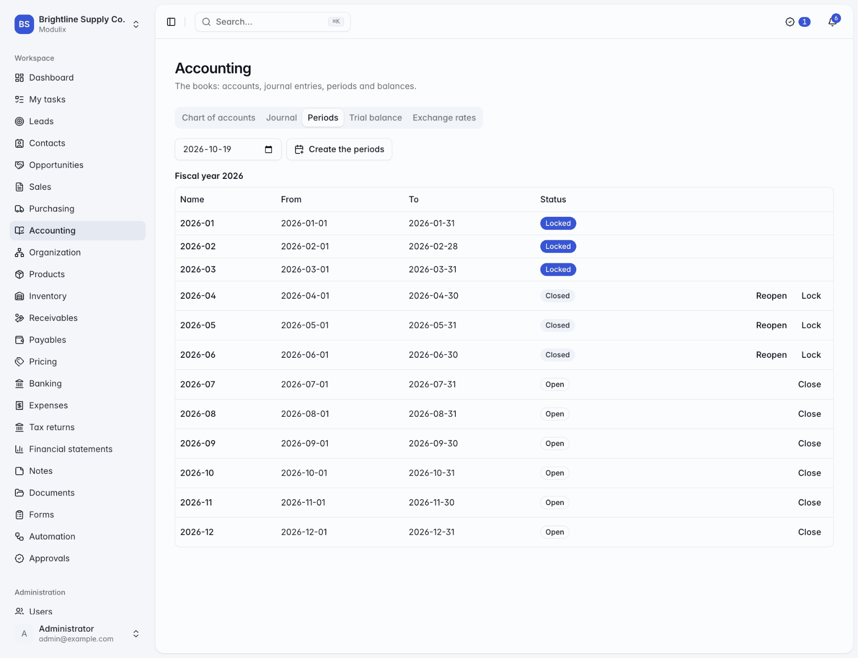Lock period 2026-04
Screen dimensions: 858x658
(x=811, y=296)
